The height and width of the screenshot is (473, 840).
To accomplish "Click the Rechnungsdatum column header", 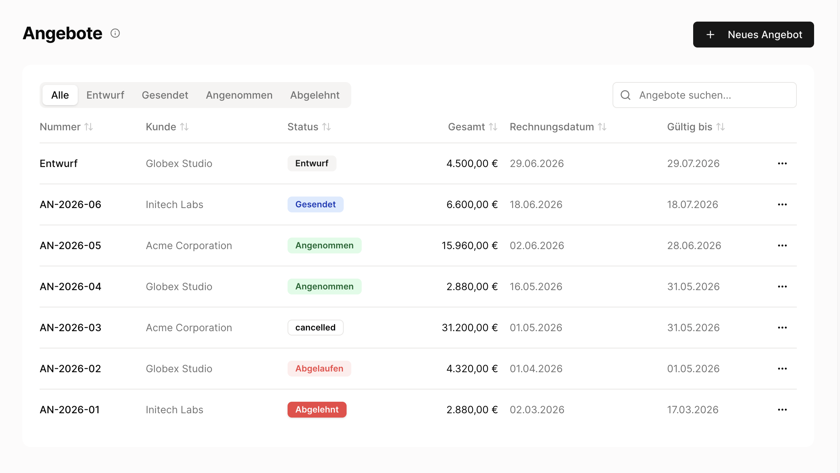I will click(558, 127).
